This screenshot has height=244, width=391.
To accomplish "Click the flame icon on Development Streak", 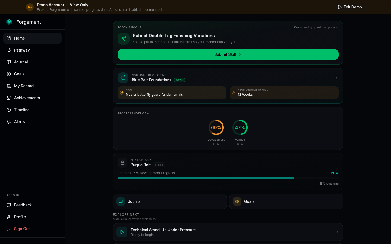I will (x=234, y=93).
